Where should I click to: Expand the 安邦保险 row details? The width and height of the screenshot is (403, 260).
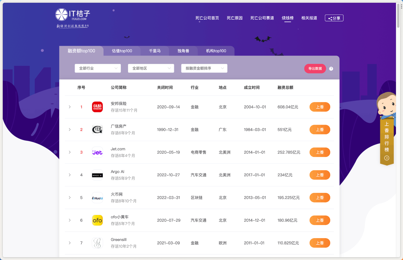click(x=70, y=107)
